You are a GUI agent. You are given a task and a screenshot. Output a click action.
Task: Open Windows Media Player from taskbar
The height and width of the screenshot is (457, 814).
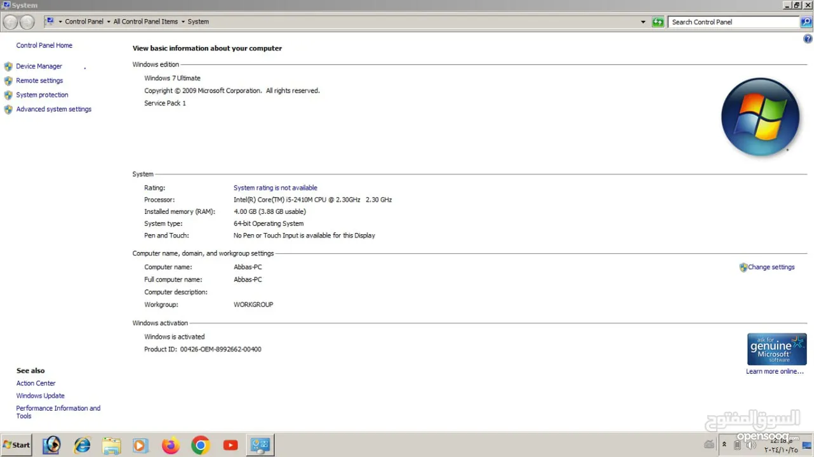tap(140, 446)
